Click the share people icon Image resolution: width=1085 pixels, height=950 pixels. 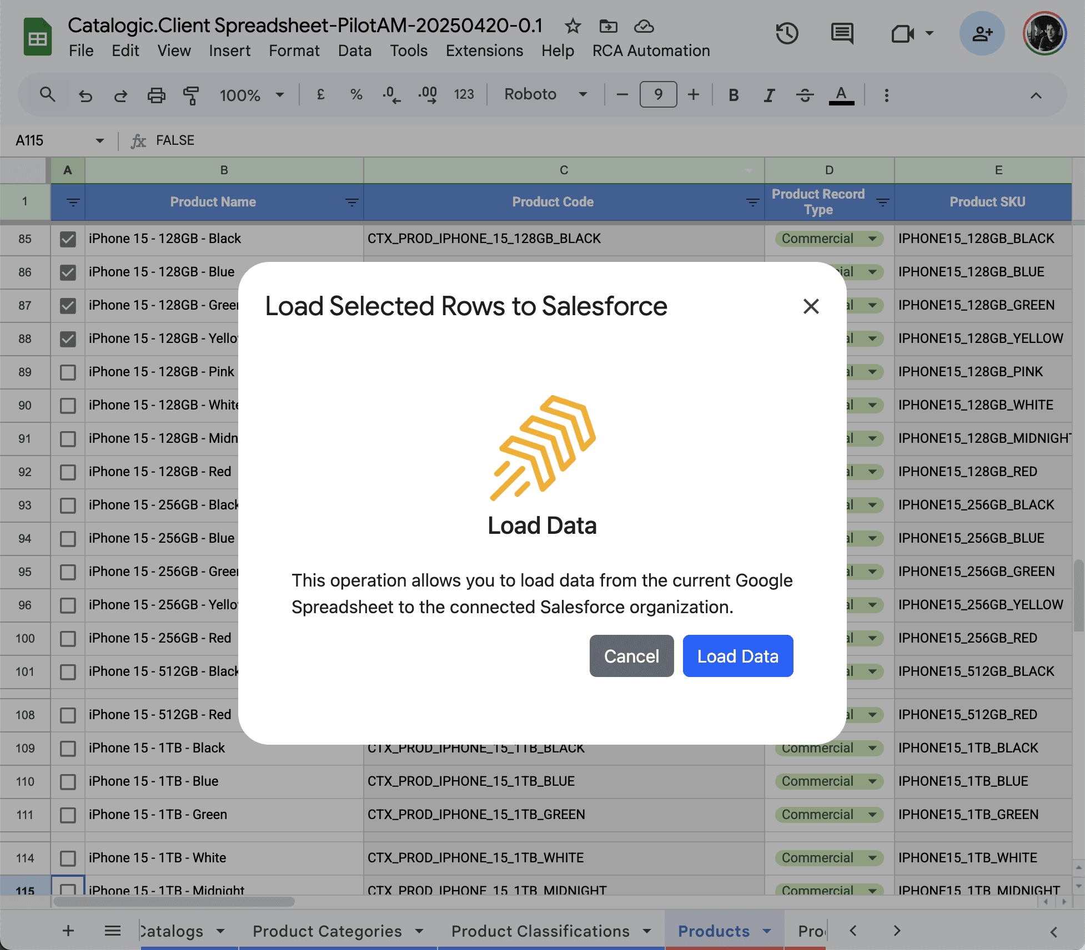click(x=982, y=34)
